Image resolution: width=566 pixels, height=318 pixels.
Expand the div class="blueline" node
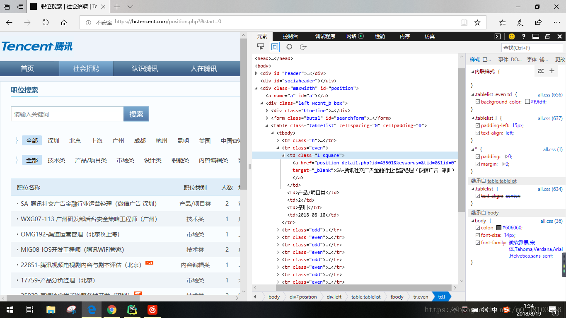[267, 111]
